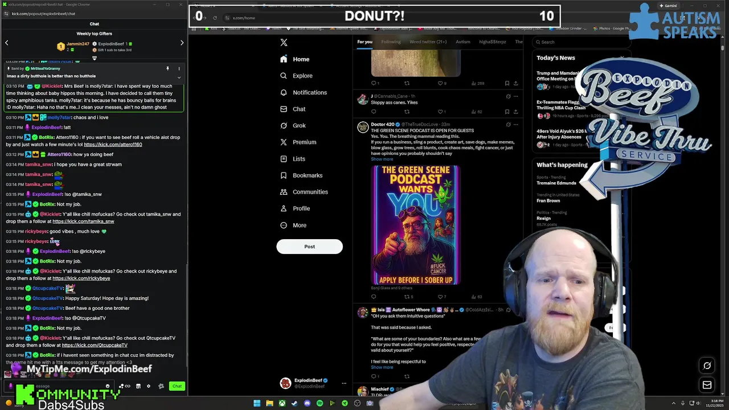The image size is (729, 410).
Task: Share the Sloppy ass canes post
Action: click(515, 112)
